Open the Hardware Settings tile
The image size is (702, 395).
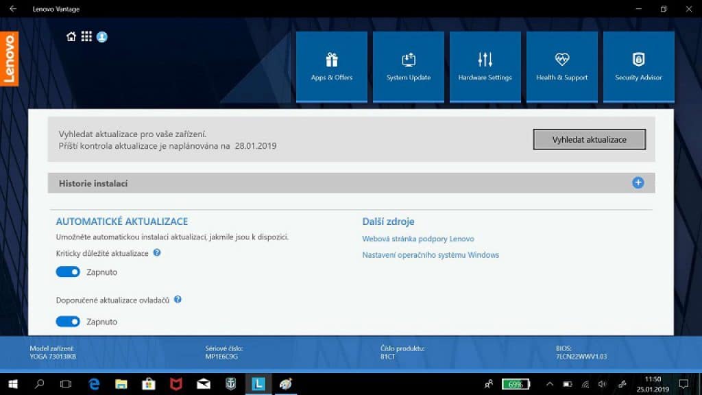pos(485,67)
